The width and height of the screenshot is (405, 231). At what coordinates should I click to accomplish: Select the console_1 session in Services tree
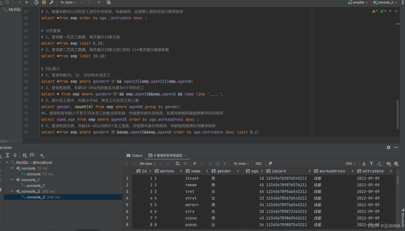point(35,185)
